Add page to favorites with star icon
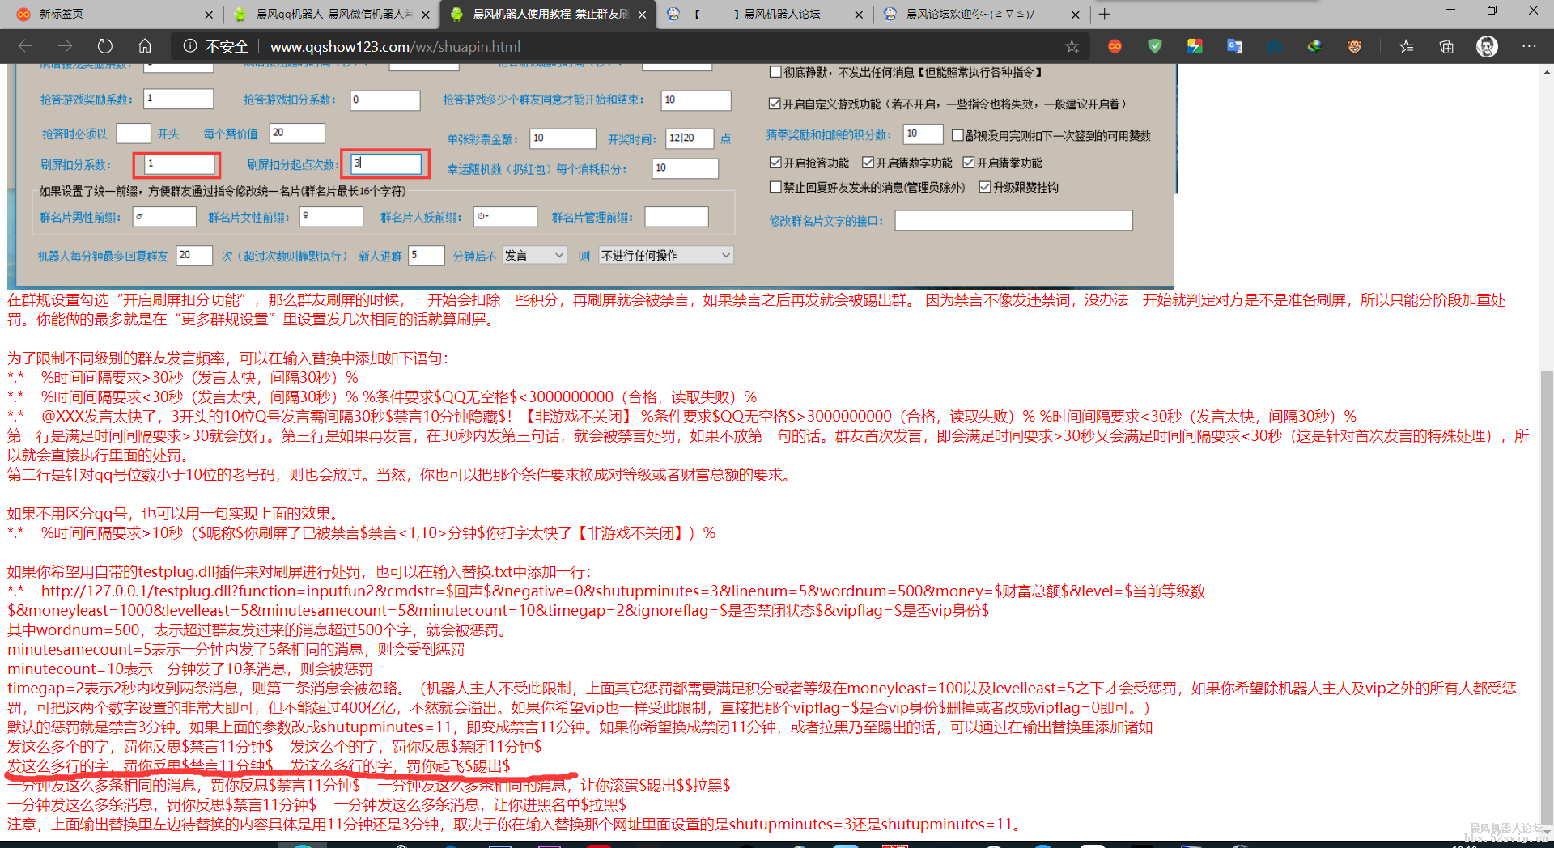 point(1072,47)
